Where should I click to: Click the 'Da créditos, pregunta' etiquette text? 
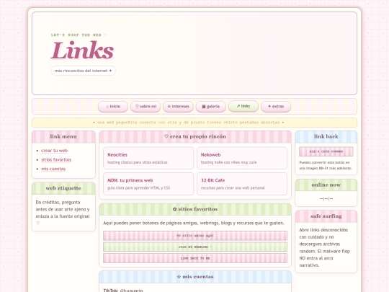pyautogui.click(x=63, y=213)
